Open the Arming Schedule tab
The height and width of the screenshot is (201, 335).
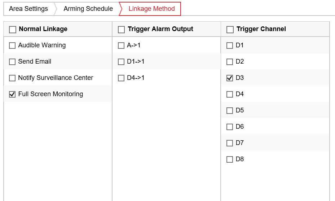[x=88, y=9]
